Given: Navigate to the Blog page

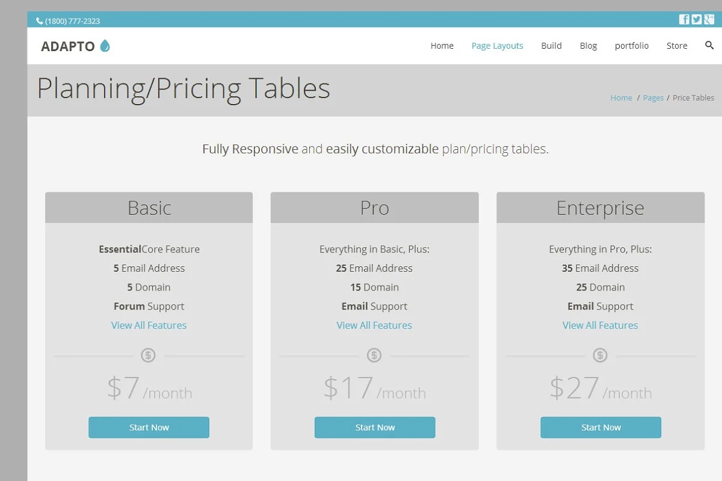Looking at the screenshot, I should point(588,46).
